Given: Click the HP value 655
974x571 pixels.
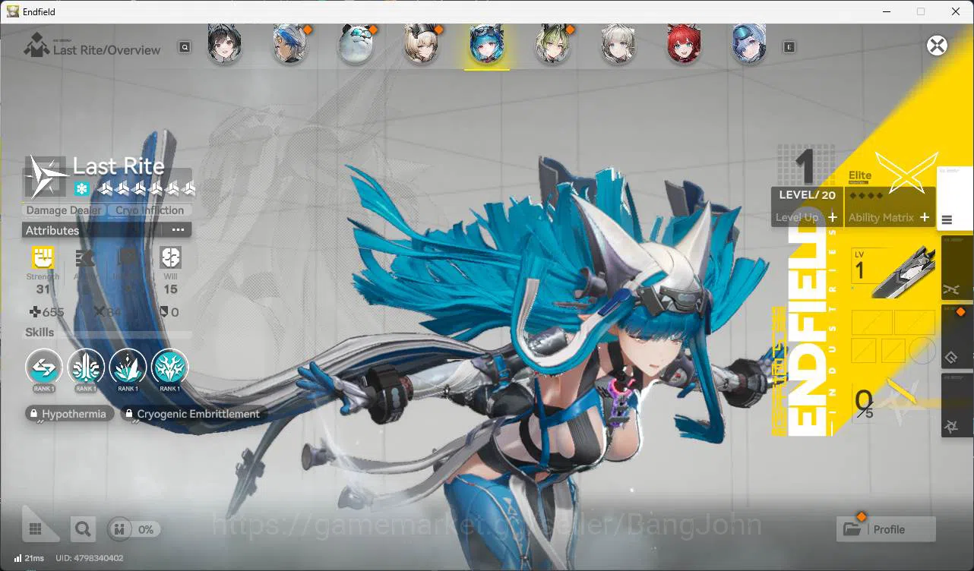Looking at the screenshot, I should [46, 312].
